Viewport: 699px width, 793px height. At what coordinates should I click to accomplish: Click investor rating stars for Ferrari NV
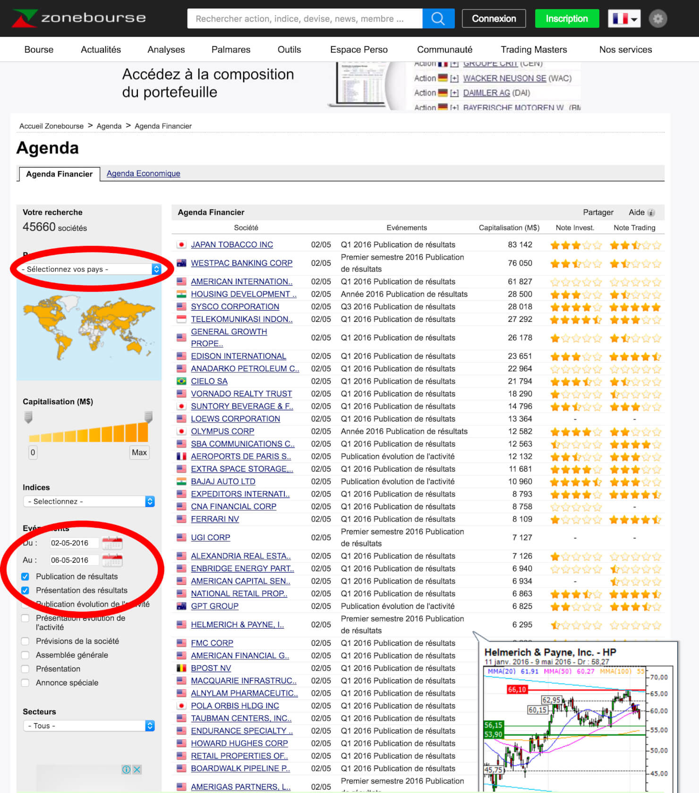pyautogui.click(x=576, y=519)
